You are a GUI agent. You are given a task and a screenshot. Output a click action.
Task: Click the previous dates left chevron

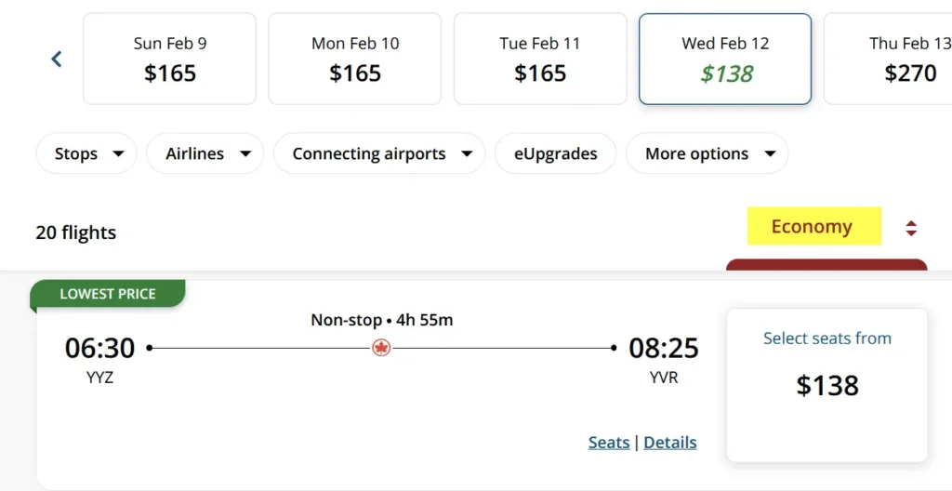(x=57, y=59)
